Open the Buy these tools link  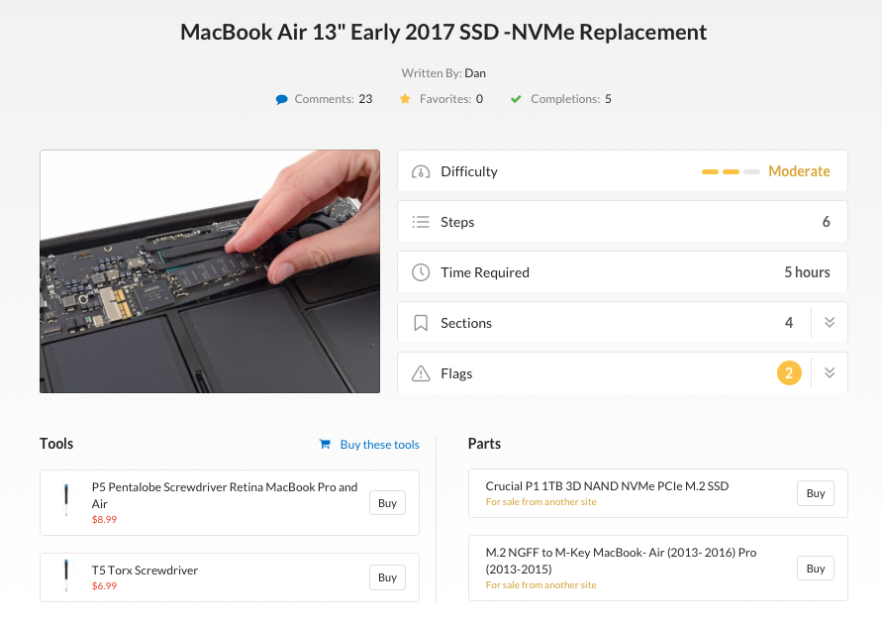(380, 445)
